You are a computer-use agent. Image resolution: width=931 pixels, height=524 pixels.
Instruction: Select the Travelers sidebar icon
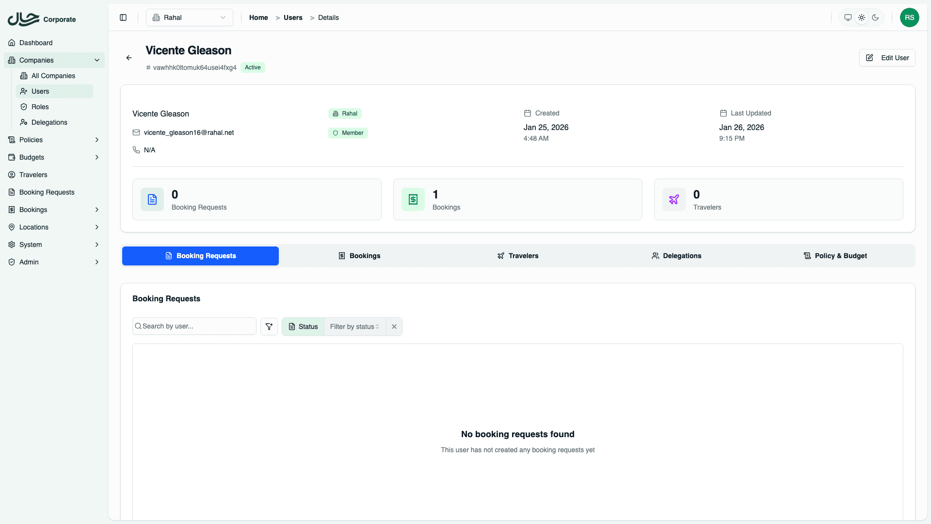pyautogui.click(x=12, y=175)
